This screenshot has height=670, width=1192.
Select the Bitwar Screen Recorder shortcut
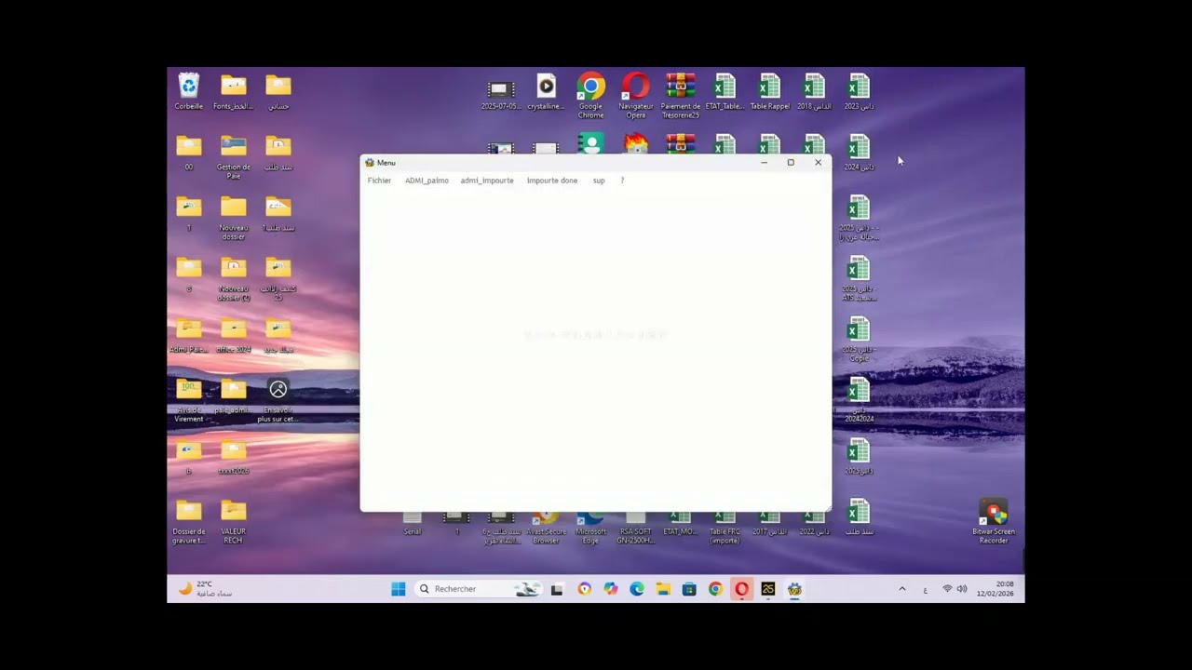pos(994,521)
